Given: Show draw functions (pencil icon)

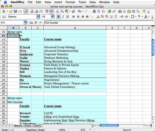Looking at the screenshot, I should pyautogui.click(x=114, y=11).
